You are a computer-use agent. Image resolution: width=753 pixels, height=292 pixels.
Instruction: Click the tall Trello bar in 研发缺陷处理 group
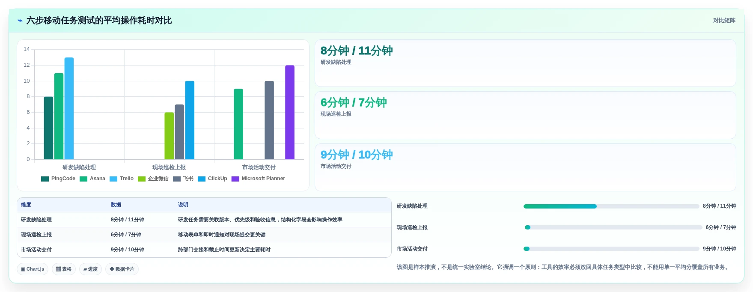pos(69,108)
